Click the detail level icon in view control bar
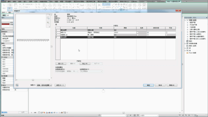The width and height of the screenshot is (208, 117). pyautogui.click(x=39, y=112)
